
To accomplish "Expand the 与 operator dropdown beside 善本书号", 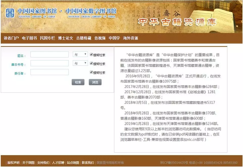I will tap(80, 63).
